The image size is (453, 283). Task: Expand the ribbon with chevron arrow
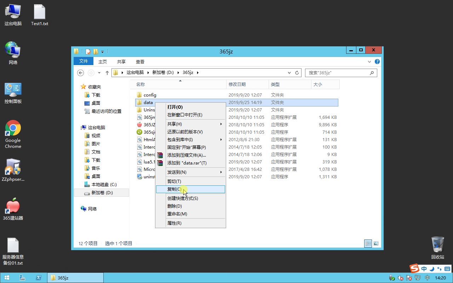(370, 61)
